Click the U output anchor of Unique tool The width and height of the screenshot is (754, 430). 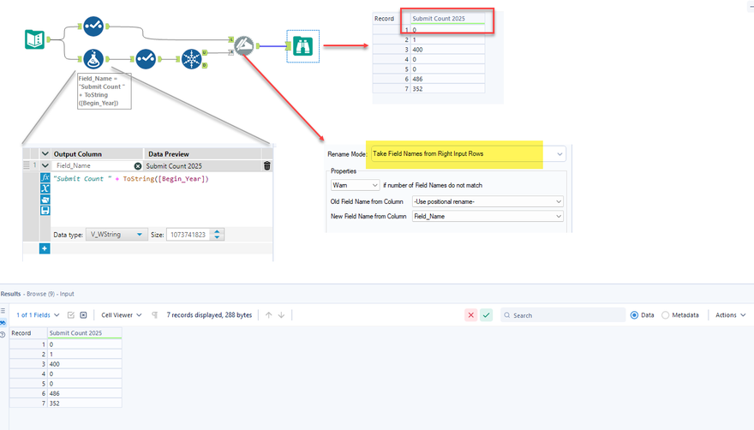pyautogui.click(x=205, y=52)
